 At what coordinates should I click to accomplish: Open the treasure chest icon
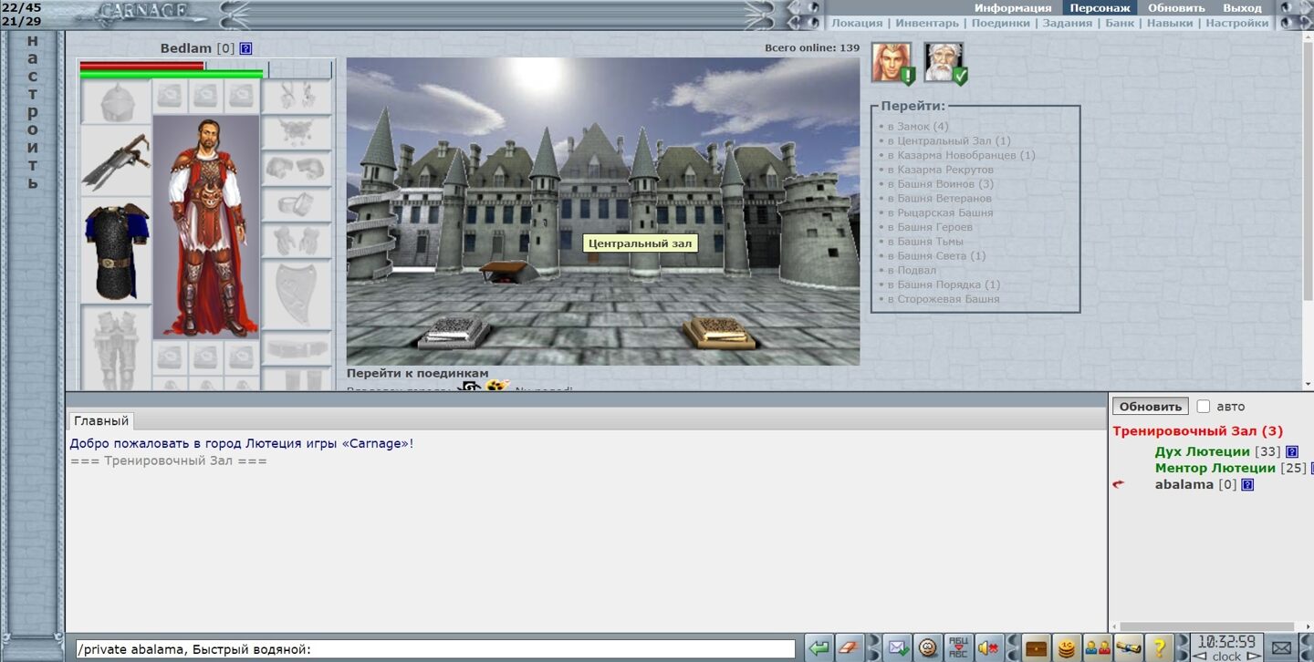point(1036,647)
